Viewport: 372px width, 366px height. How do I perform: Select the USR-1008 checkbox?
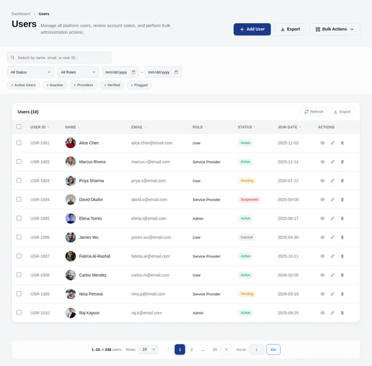19,275
